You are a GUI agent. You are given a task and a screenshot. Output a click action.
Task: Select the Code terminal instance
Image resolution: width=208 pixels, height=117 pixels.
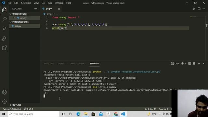[175, 64]
